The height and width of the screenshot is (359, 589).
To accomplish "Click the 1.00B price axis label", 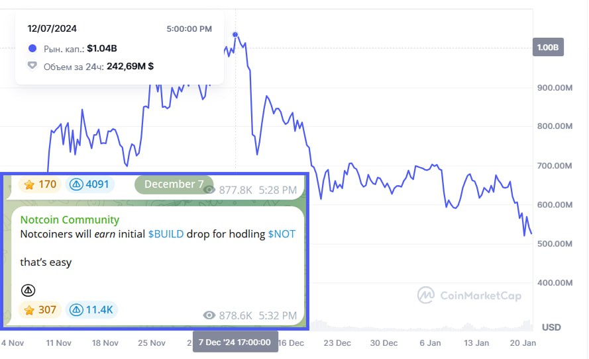I will (548, 47).
